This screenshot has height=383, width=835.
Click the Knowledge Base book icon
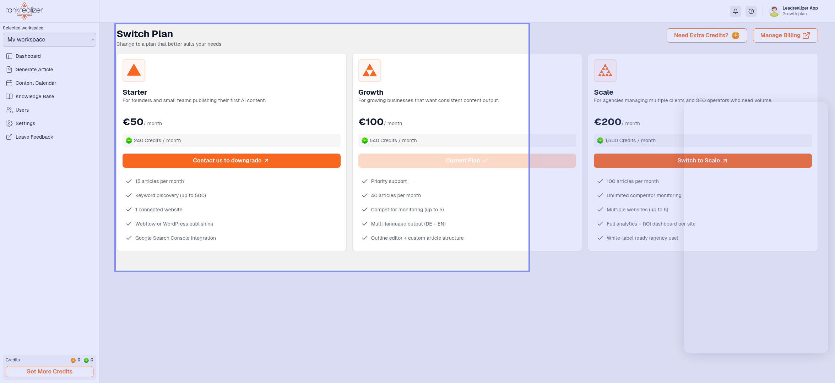(9, 96)
